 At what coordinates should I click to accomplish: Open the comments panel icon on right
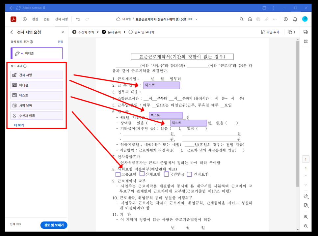coord(305,32)
